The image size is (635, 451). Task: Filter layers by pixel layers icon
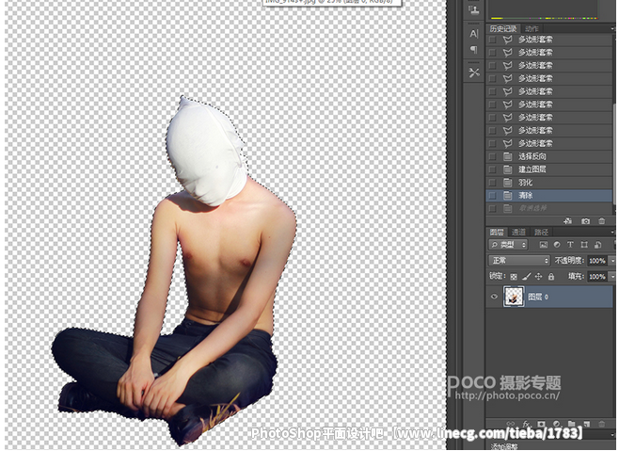544,245
